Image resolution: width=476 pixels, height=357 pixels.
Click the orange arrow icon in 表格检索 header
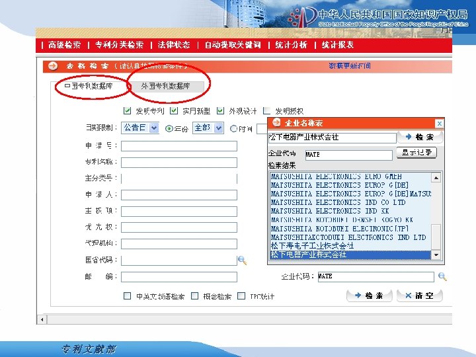[53, 66]
